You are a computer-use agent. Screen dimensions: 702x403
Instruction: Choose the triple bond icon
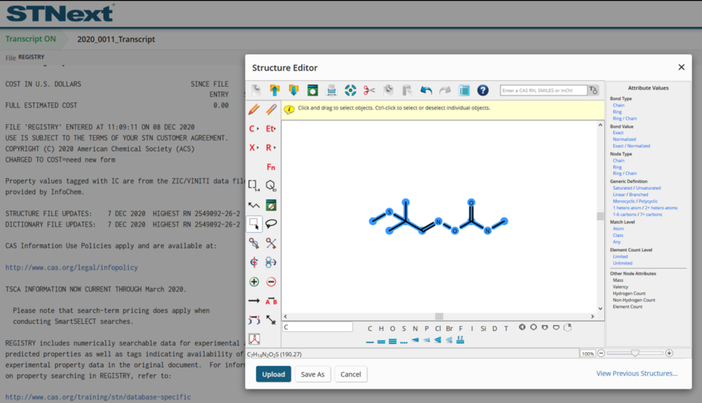(x=392, y=341)
